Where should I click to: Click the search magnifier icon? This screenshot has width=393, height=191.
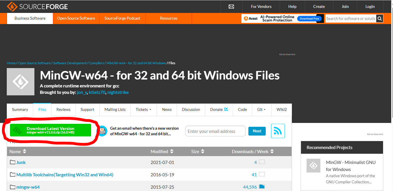[x=380, y=18]
